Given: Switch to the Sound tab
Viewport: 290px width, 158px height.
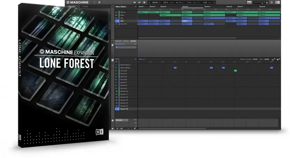Looking at the screenshot, I should tap(134, 41).
